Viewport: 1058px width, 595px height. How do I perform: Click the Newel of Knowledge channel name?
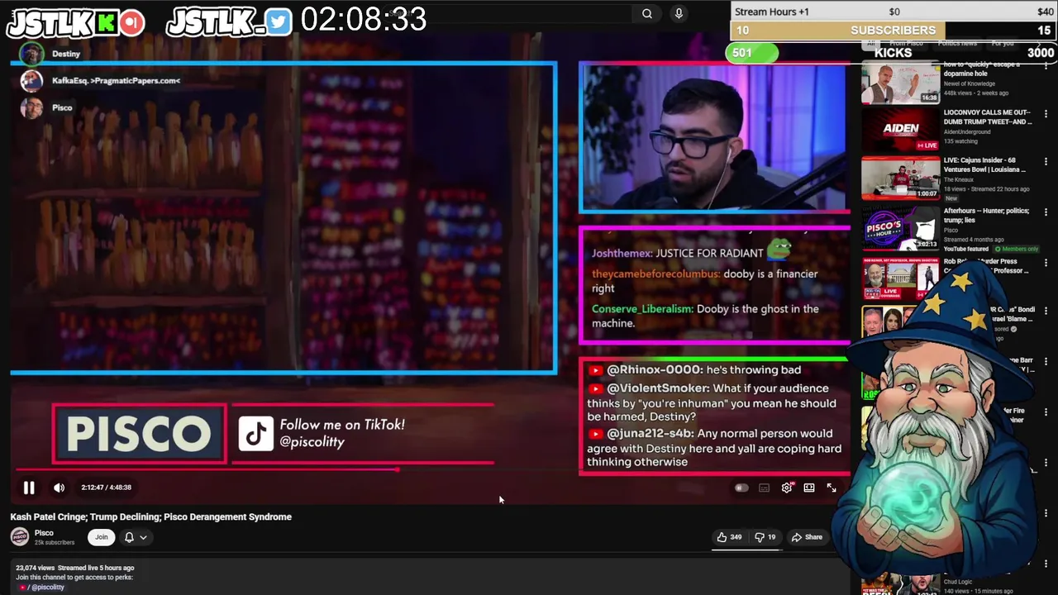click(x=970, y=83)
